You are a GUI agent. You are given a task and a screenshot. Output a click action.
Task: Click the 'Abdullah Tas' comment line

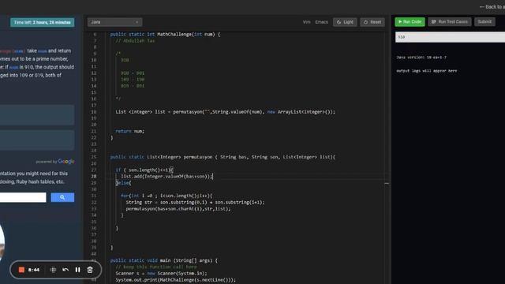pyautogui.click(x=135, y=41)
